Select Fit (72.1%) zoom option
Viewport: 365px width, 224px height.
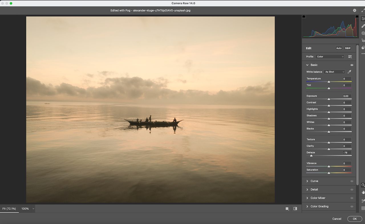(9, 209)
